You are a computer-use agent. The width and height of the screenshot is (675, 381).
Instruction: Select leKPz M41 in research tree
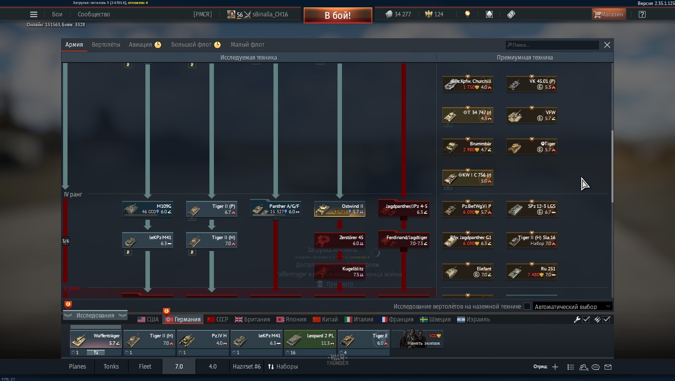[147, 240]
